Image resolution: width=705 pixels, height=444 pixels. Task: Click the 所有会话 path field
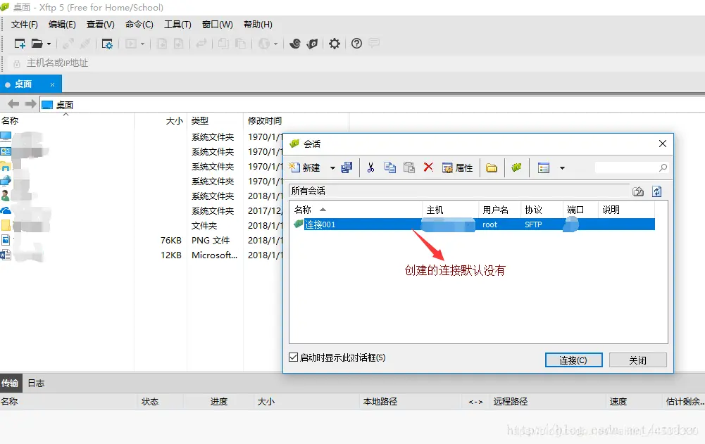pyautogui.click(x=458, y=191)
